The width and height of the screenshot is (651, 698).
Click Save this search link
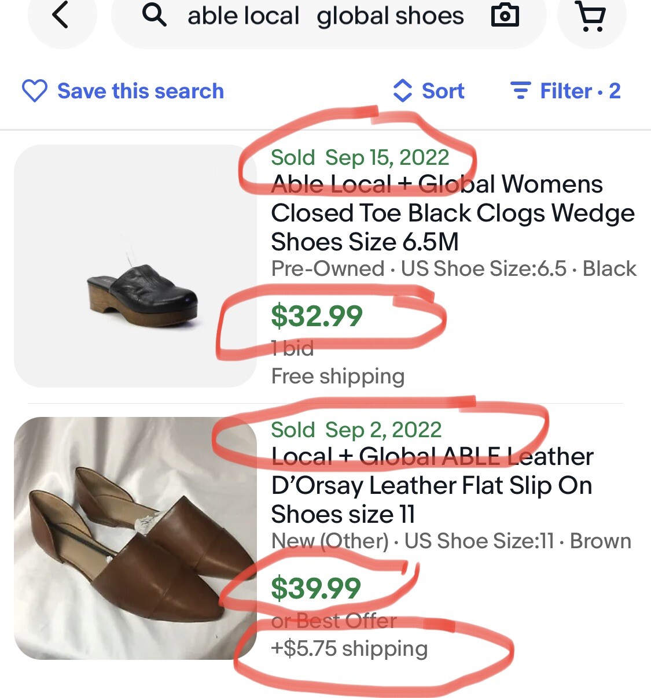pyautogui.click(x=140, y=91)
